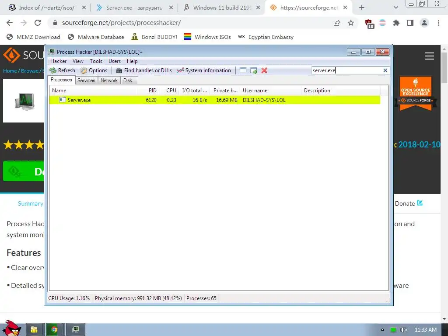Click the Home breadcrumb link

(10, 71)
